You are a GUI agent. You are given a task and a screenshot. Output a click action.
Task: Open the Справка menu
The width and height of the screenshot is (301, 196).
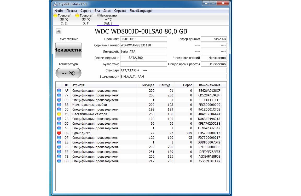tap(120, 11)
